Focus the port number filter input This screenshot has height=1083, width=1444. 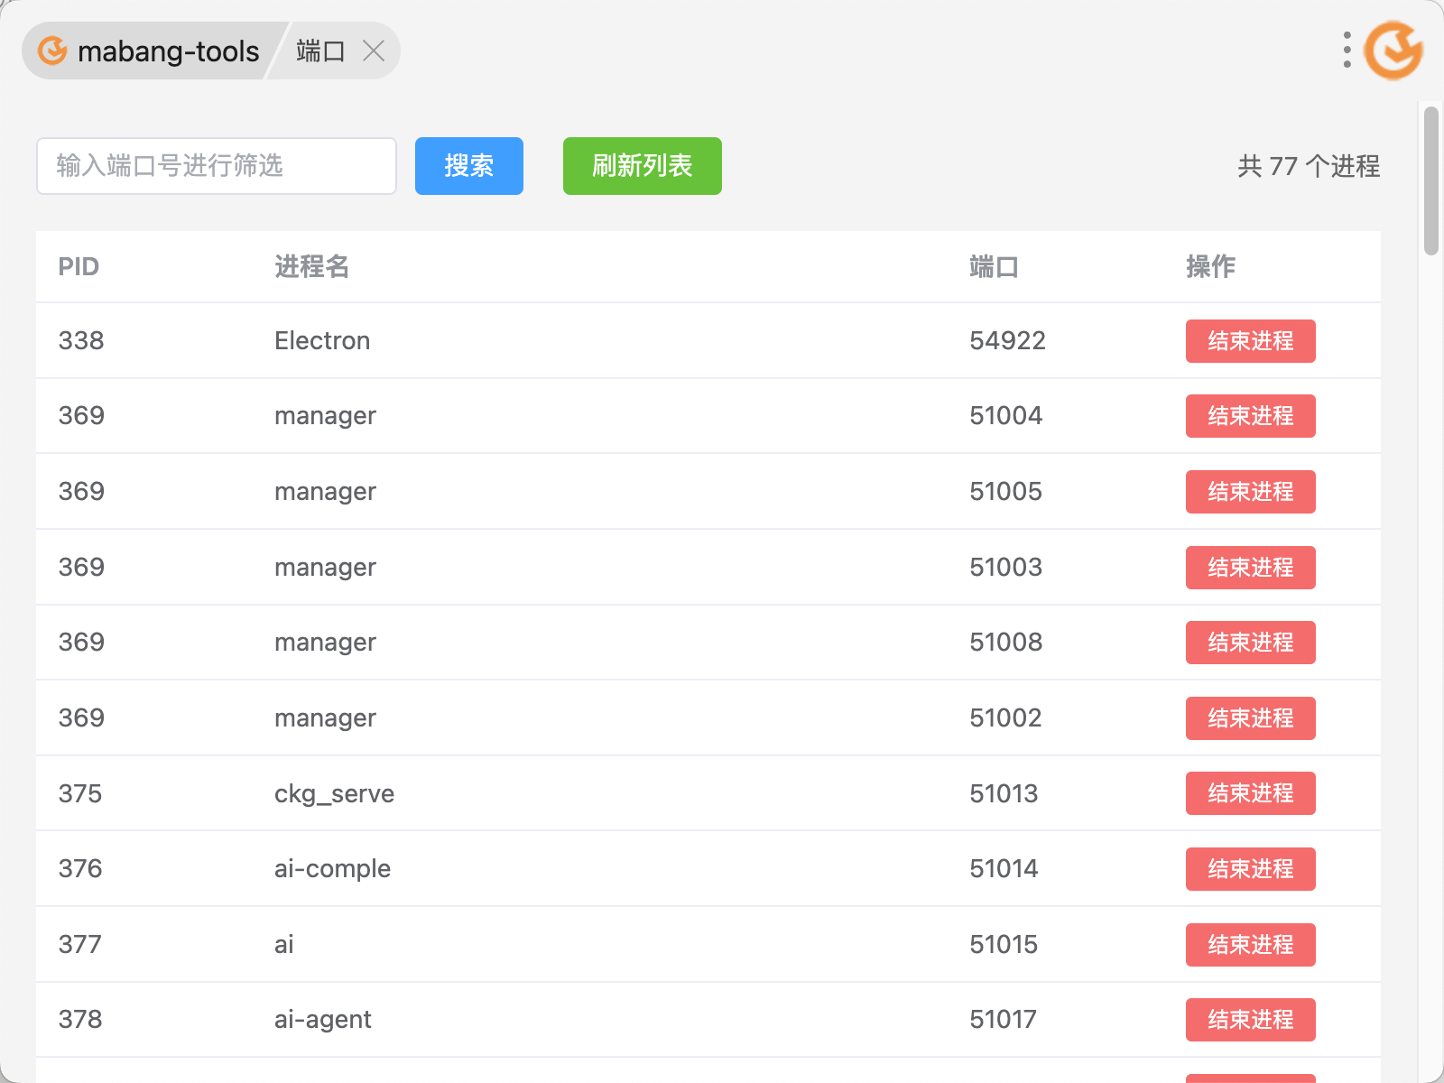217,166
